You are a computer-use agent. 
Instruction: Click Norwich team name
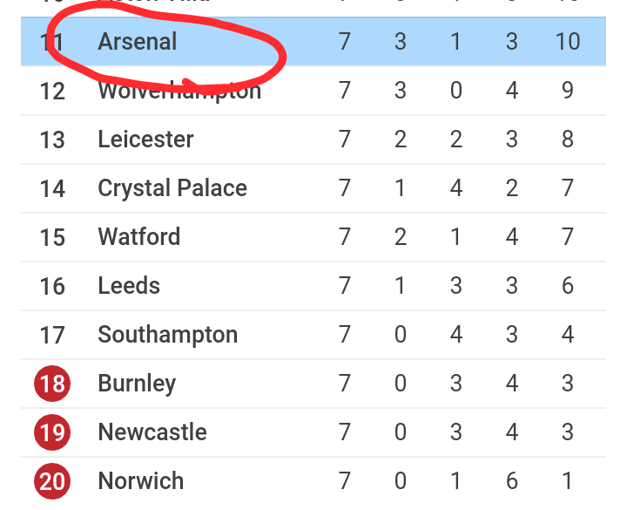[x=141, y=480]
